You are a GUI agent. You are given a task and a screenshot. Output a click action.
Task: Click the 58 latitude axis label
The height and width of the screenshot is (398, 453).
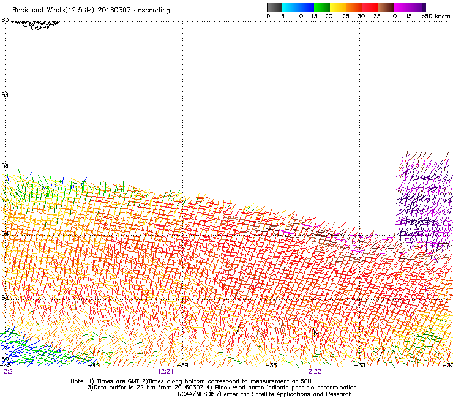pyautogui.click(x=5, y=95)
